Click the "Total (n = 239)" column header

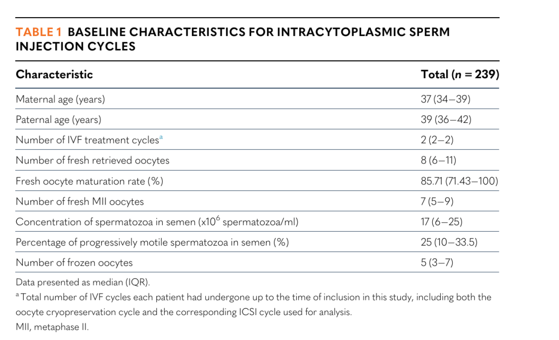tap(460, 74)
